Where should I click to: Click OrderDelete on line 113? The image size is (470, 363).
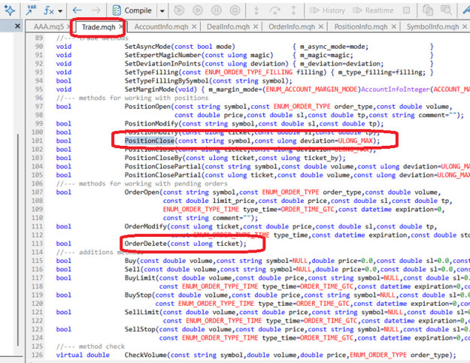pyautogui.click(x=145, y=244)
